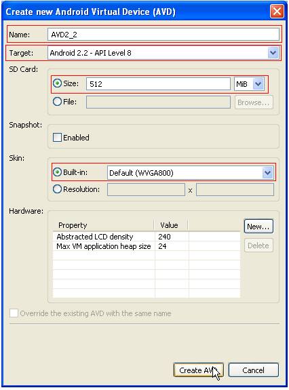Close the Create new AVD dialog

pyautogui.click(x=277, y=12)
